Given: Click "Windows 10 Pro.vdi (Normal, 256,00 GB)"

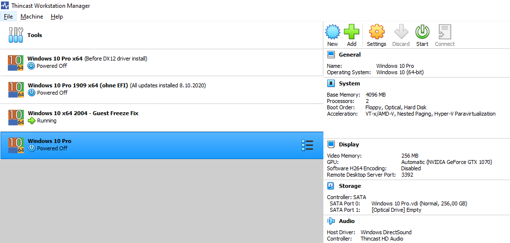Looking at the screenshot, I should click(x=419, y=203).
